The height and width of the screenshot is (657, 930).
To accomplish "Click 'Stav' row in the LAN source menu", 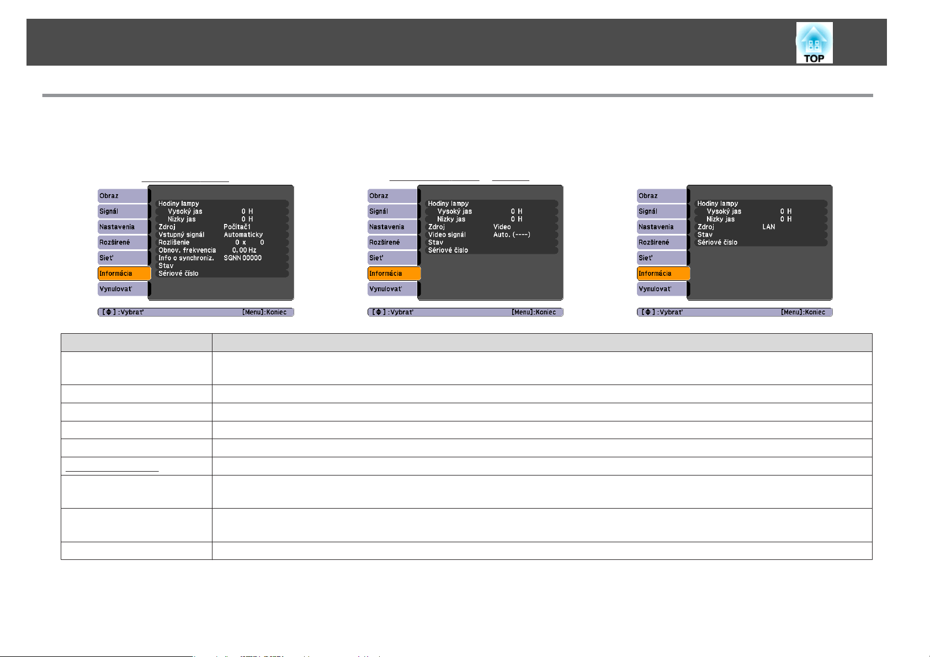I will coord(761,234).
